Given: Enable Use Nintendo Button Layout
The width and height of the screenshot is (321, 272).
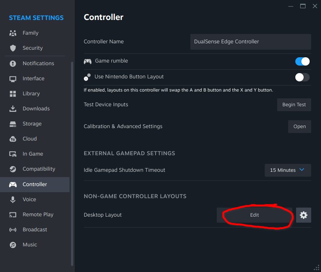Looking at the screenshot, I should pos(302,77).
